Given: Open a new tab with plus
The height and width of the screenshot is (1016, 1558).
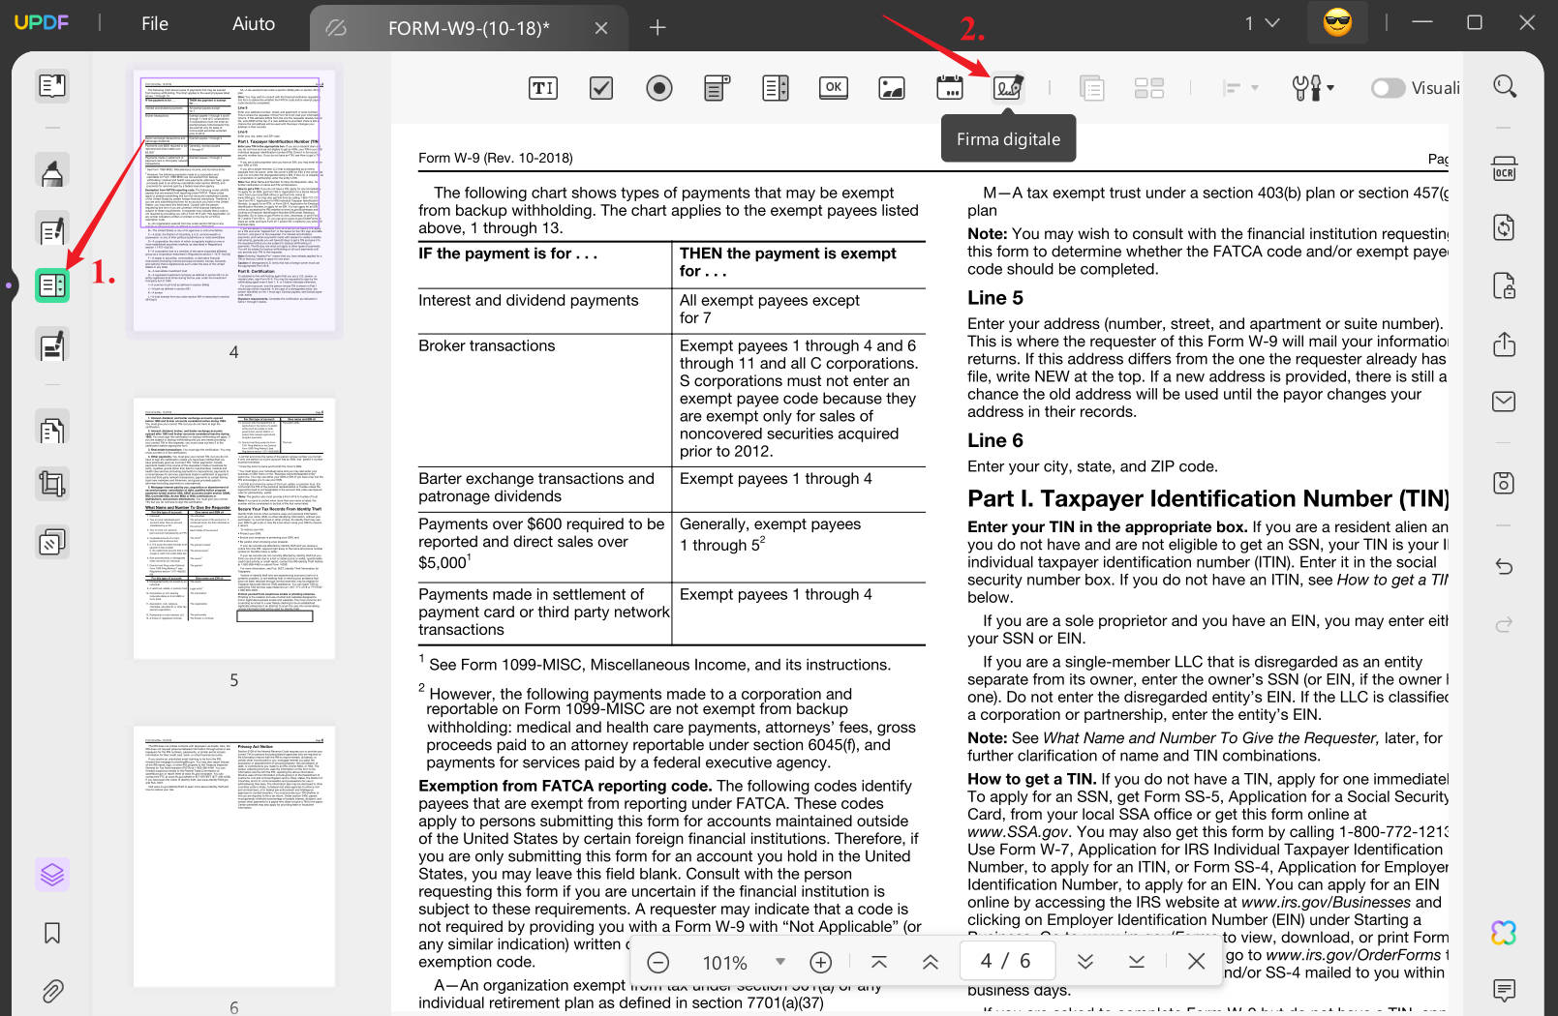Looking at the screenshot, I should tap(657, 28).
